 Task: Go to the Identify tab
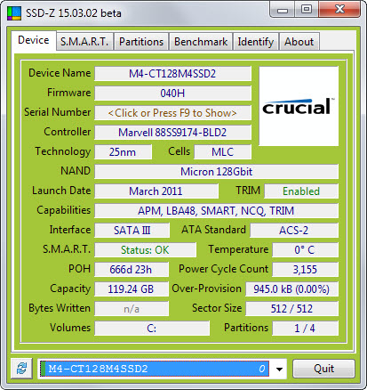(x=256, y=42)
